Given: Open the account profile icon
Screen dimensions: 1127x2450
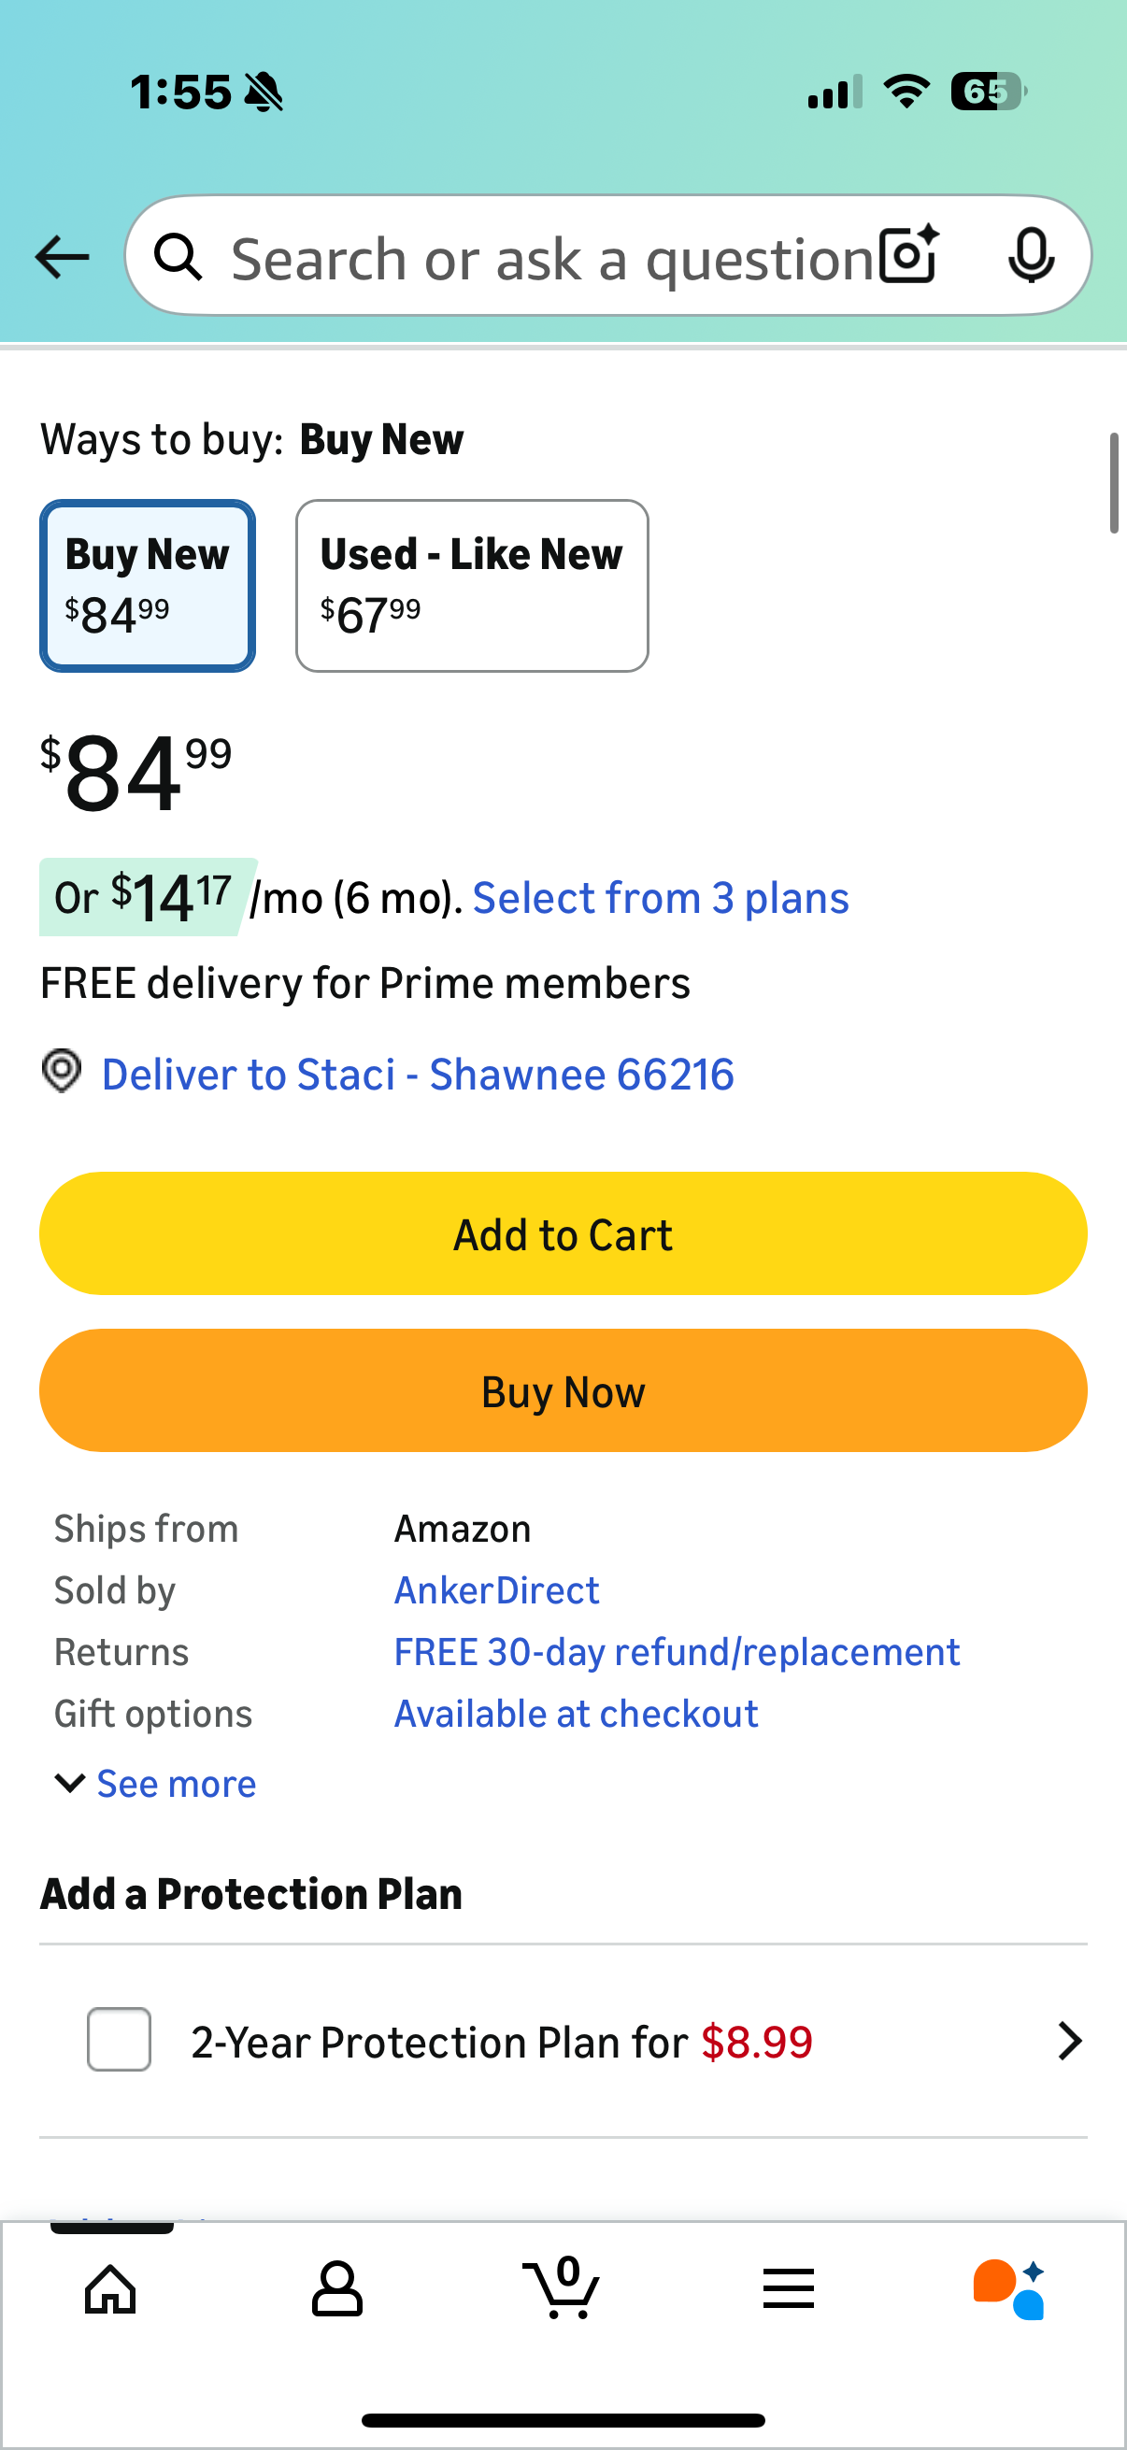Looking at the screenshot, I should coord(336,2288).
